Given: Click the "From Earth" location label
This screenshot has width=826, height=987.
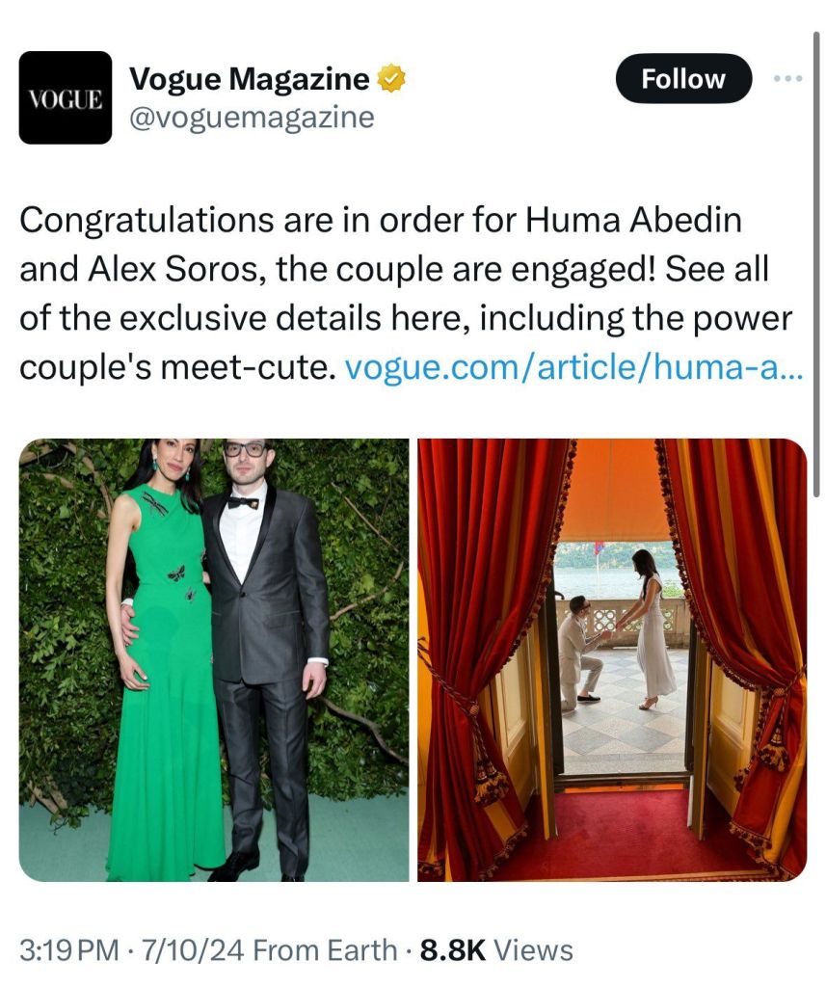Looking at the screenshot, I should pyautogui.click(x=325, y=949).
